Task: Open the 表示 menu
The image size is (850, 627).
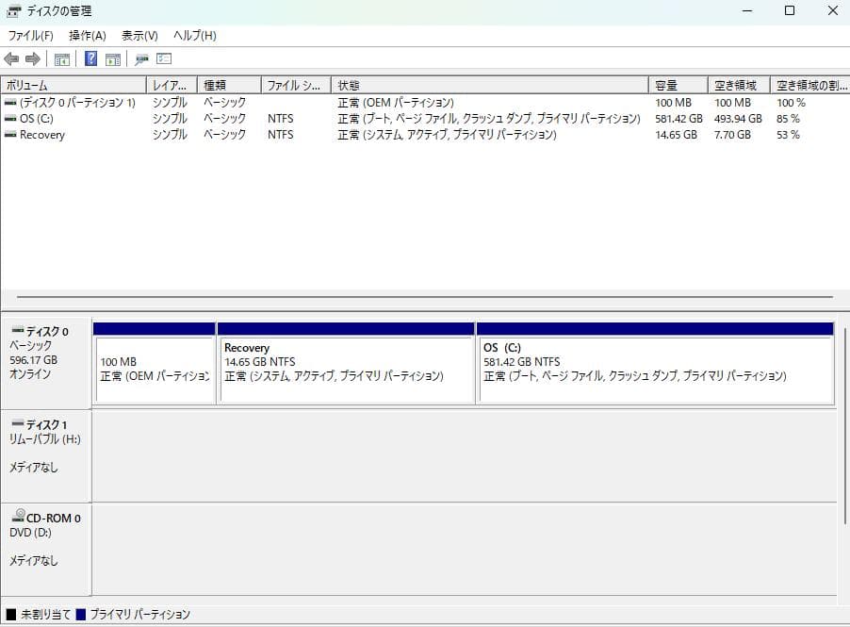Action: (139, 35)
